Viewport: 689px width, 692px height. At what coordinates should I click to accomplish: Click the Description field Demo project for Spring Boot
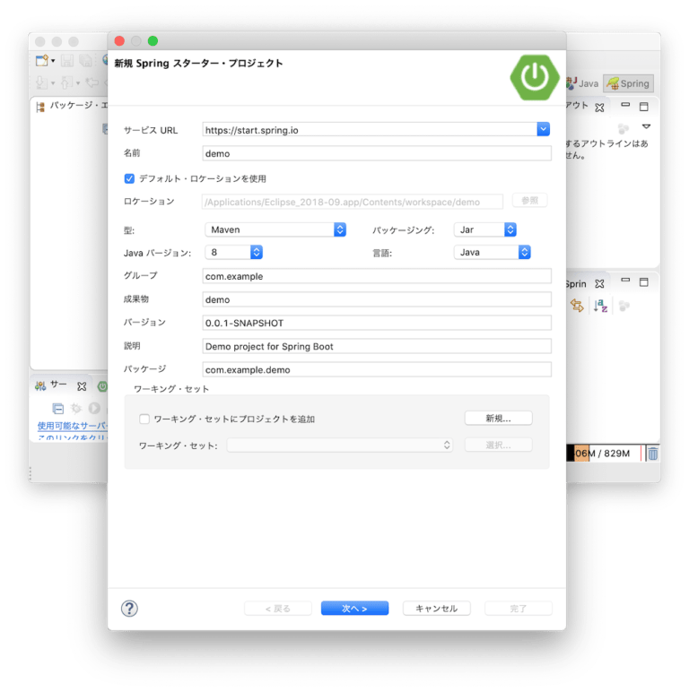pos(377,346)
